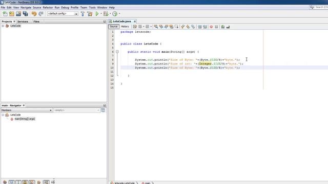
Task: Run the project with green play icon
Action: 97,14
